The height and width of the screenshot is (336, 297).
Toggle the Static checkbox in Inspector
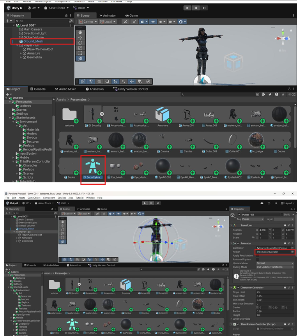pyautogui.click(x=281, y=215)
